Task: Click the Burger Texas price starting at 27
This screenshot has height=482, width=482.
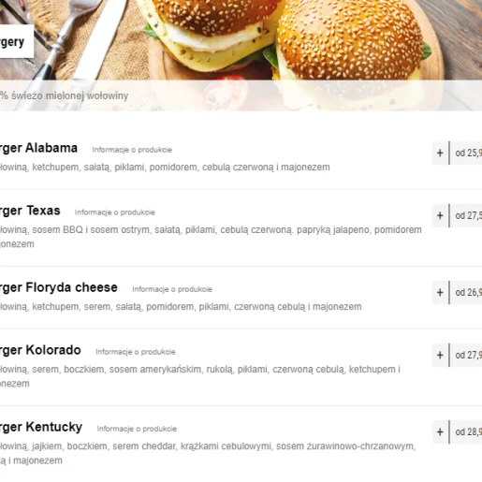Action: pos(466,215)
